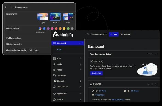Click the Pages icon in sidebar

click(x=54, y=70)
